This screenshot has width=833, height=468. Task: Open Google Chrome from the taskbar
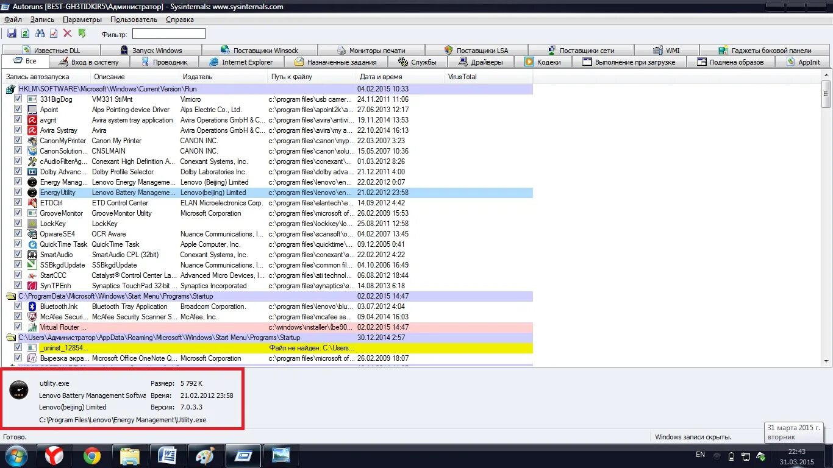click(92, 455)
